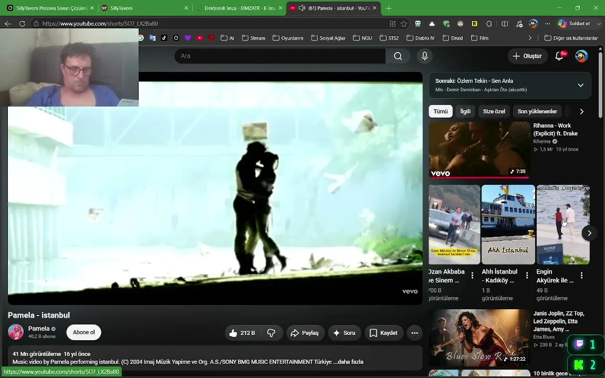This screenshot has width=605, height=378.
Task: Open Google Translate bookmark icon
Action: pos(152,38)
